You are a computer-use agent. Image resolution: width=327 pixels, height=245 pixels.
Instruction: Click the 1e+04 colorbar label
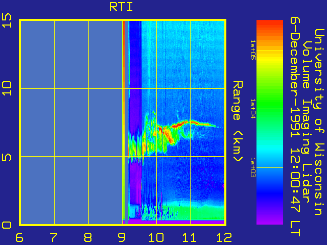pyautogui.click(x=252, y=109)
